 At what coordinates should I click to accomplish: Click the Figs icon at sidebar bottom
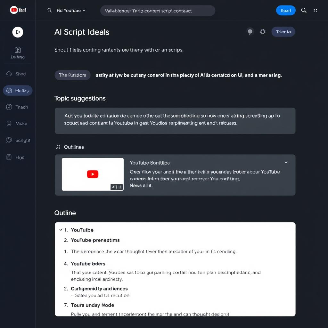tap(18, 157)
